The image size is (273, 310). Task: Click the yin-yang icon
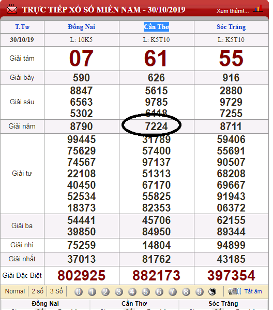[212, 292]
